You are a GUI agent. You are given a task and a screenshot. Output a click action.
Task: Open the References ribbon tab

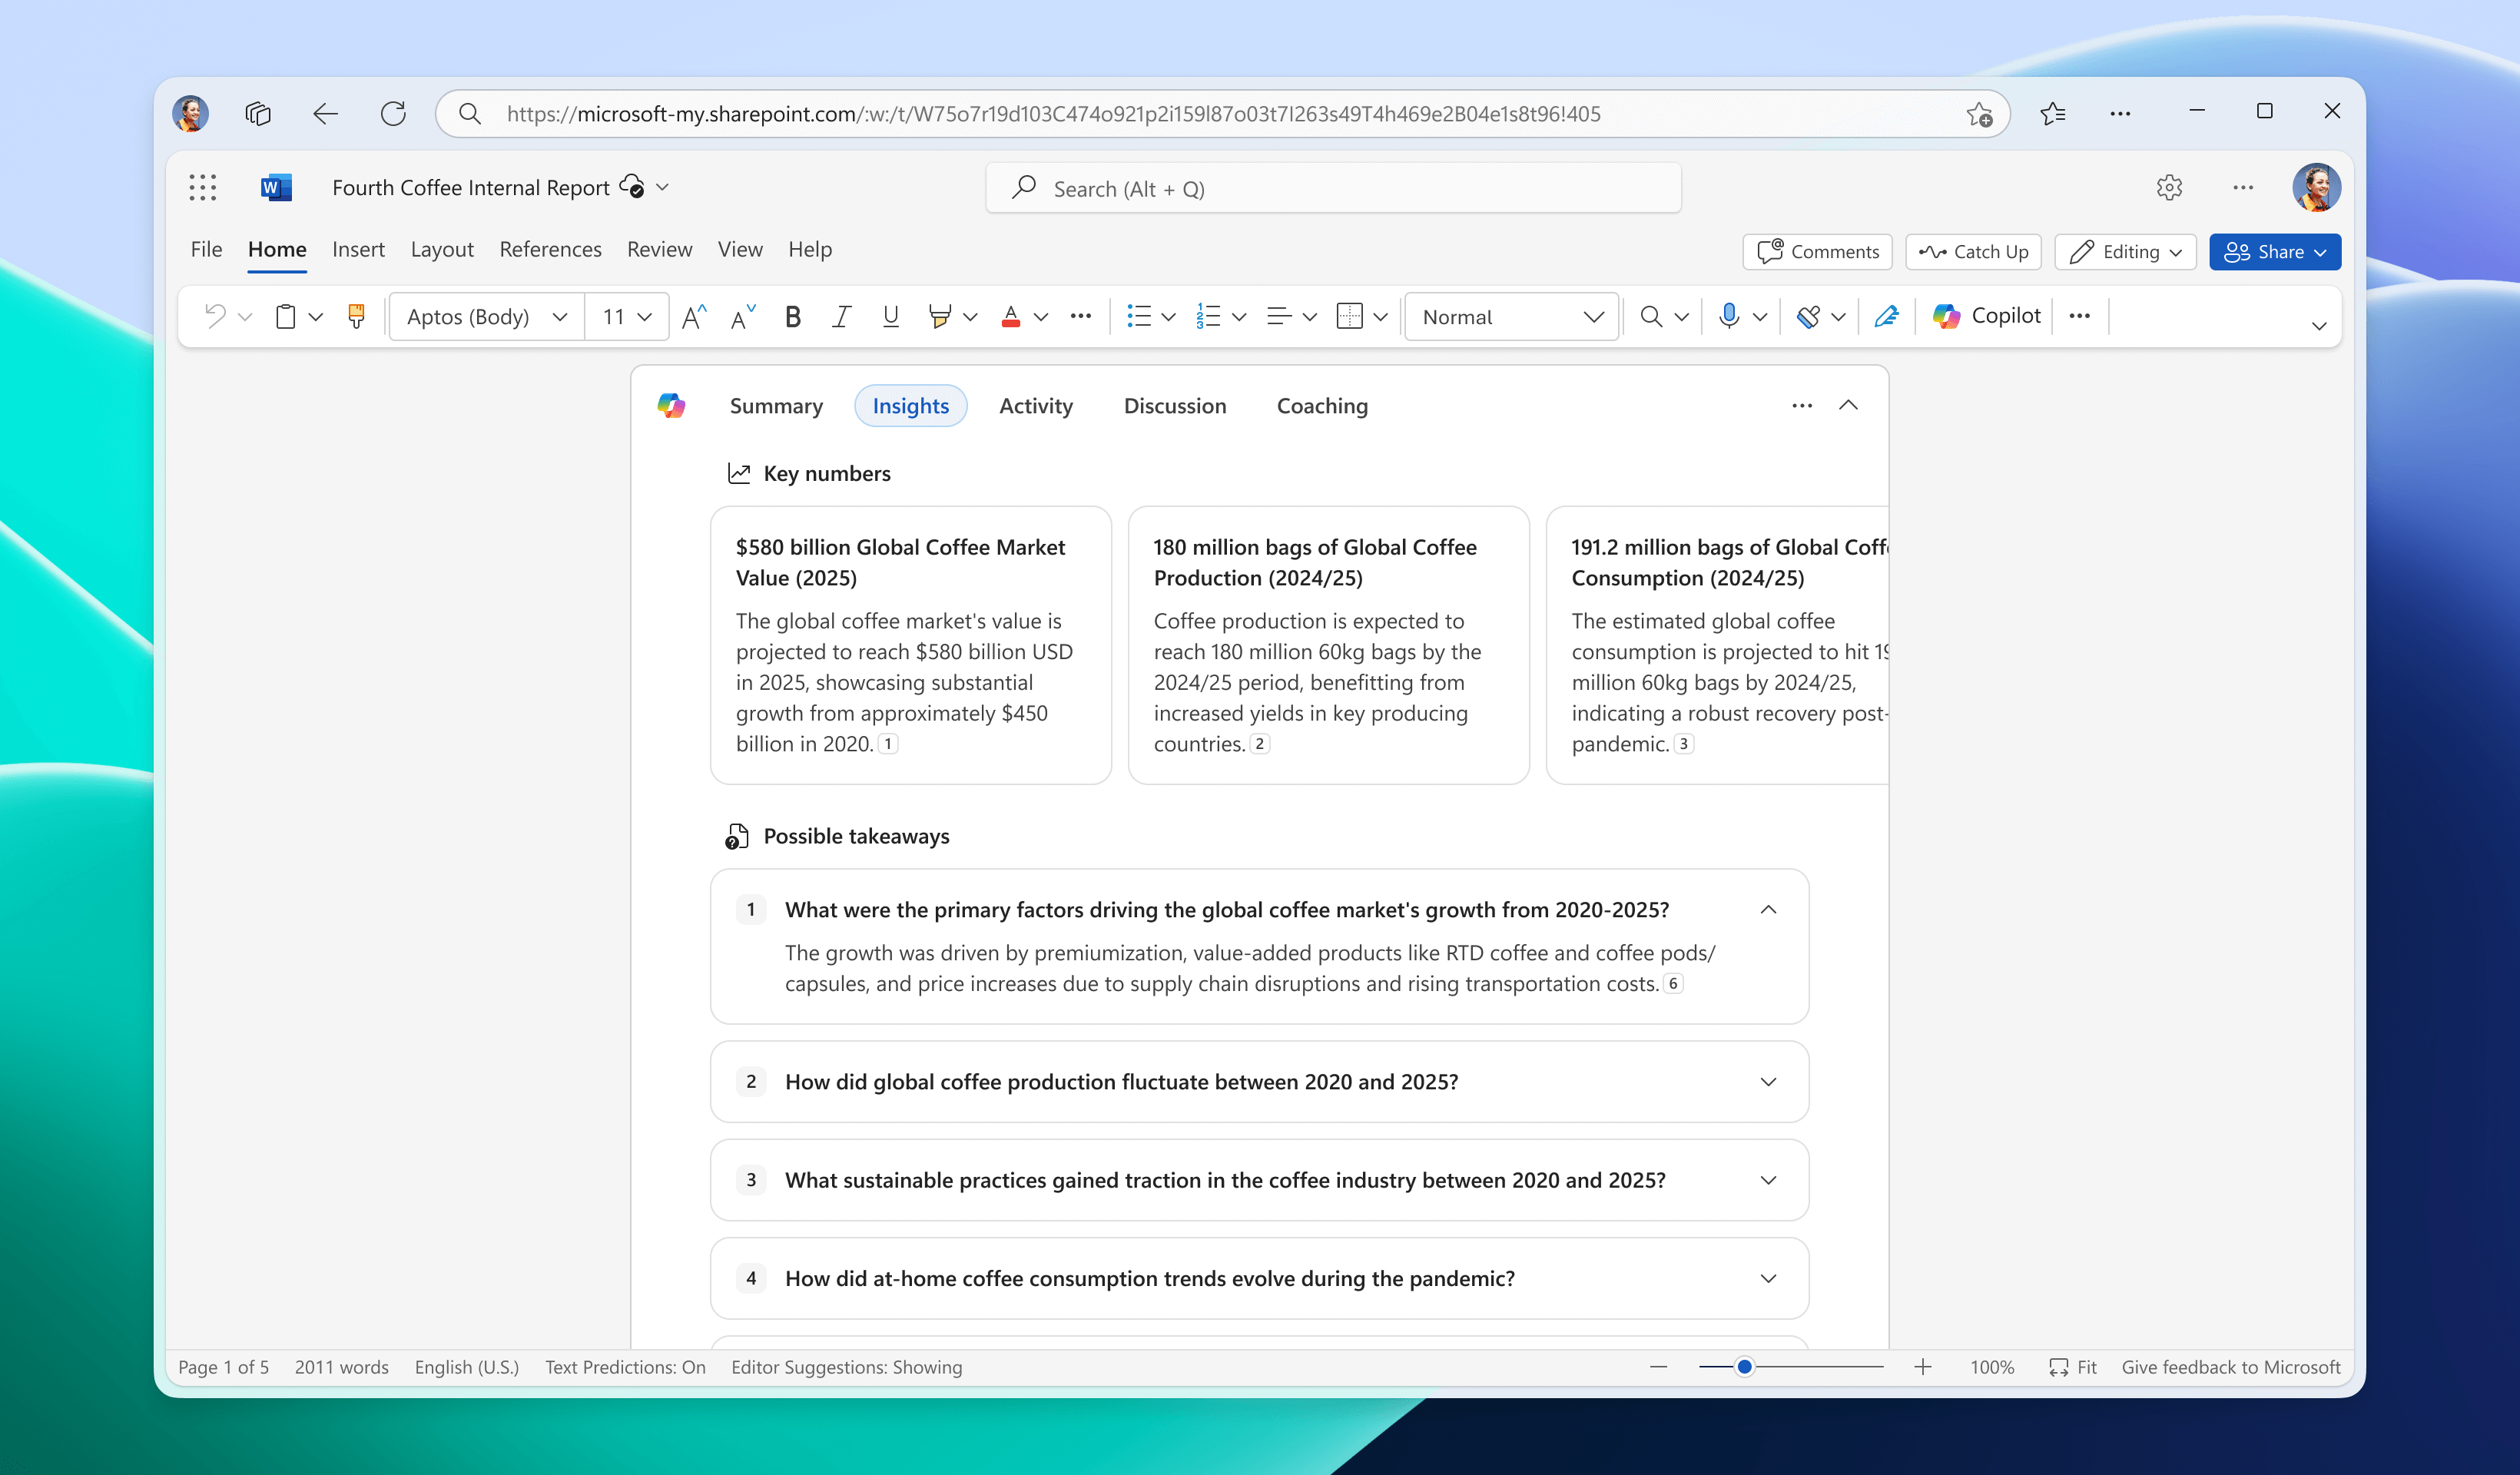550,249
